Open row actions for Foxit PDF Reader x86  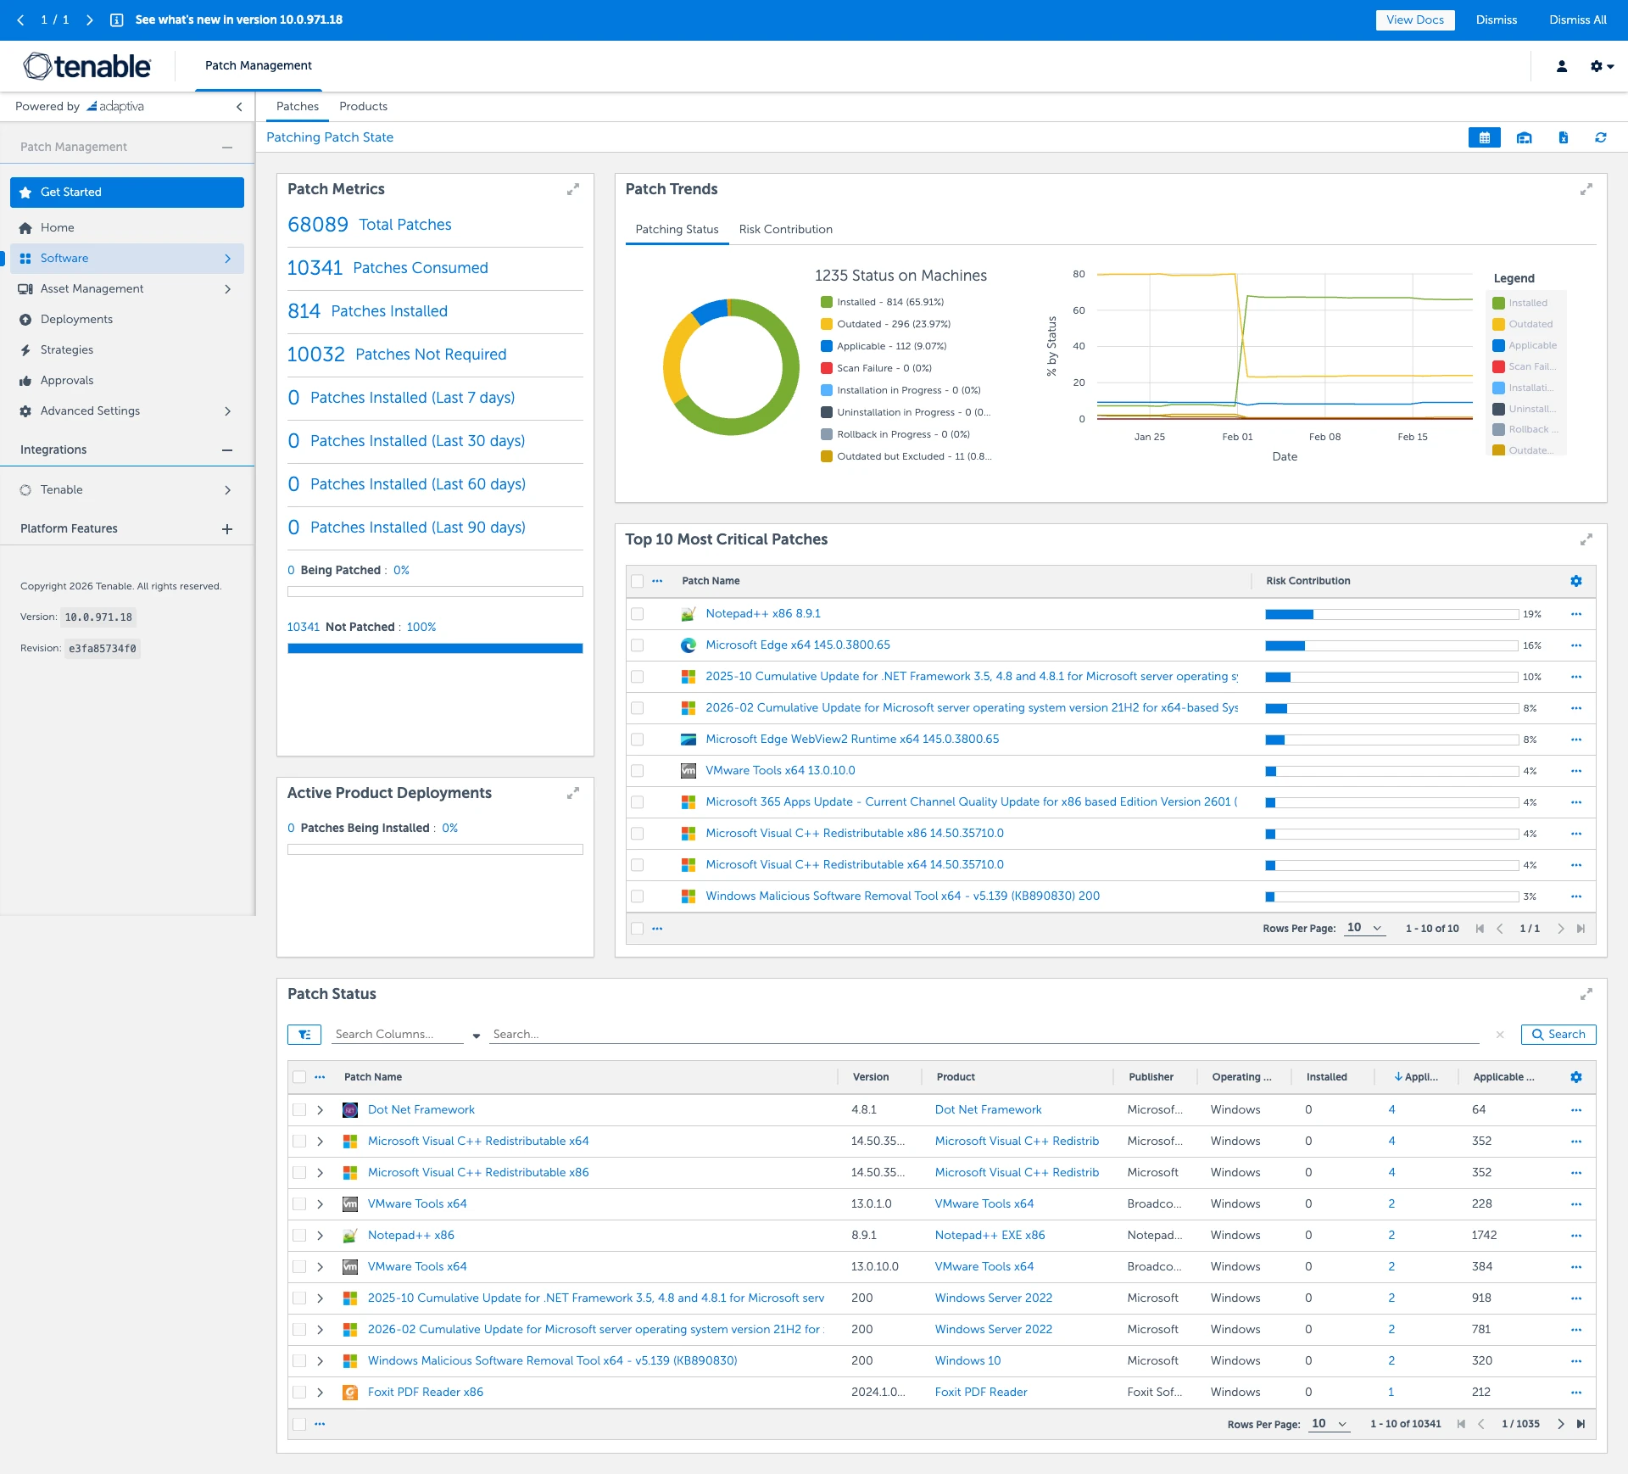click(1575, 1393)
